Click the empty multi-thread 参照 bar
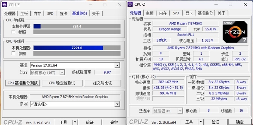This screenshot has height=125, width=253. click(77, 53)
